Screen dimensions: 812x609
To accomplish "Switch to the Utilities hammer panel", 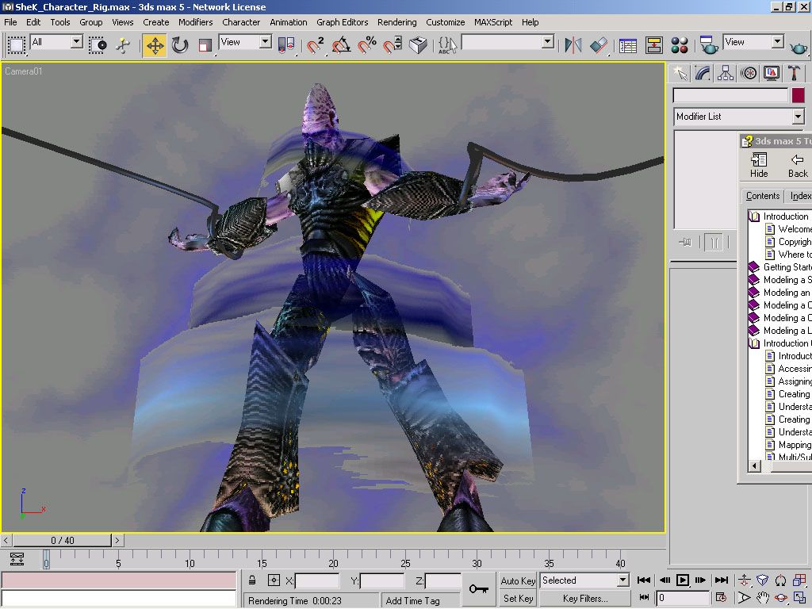I will (x=795, y=74).
